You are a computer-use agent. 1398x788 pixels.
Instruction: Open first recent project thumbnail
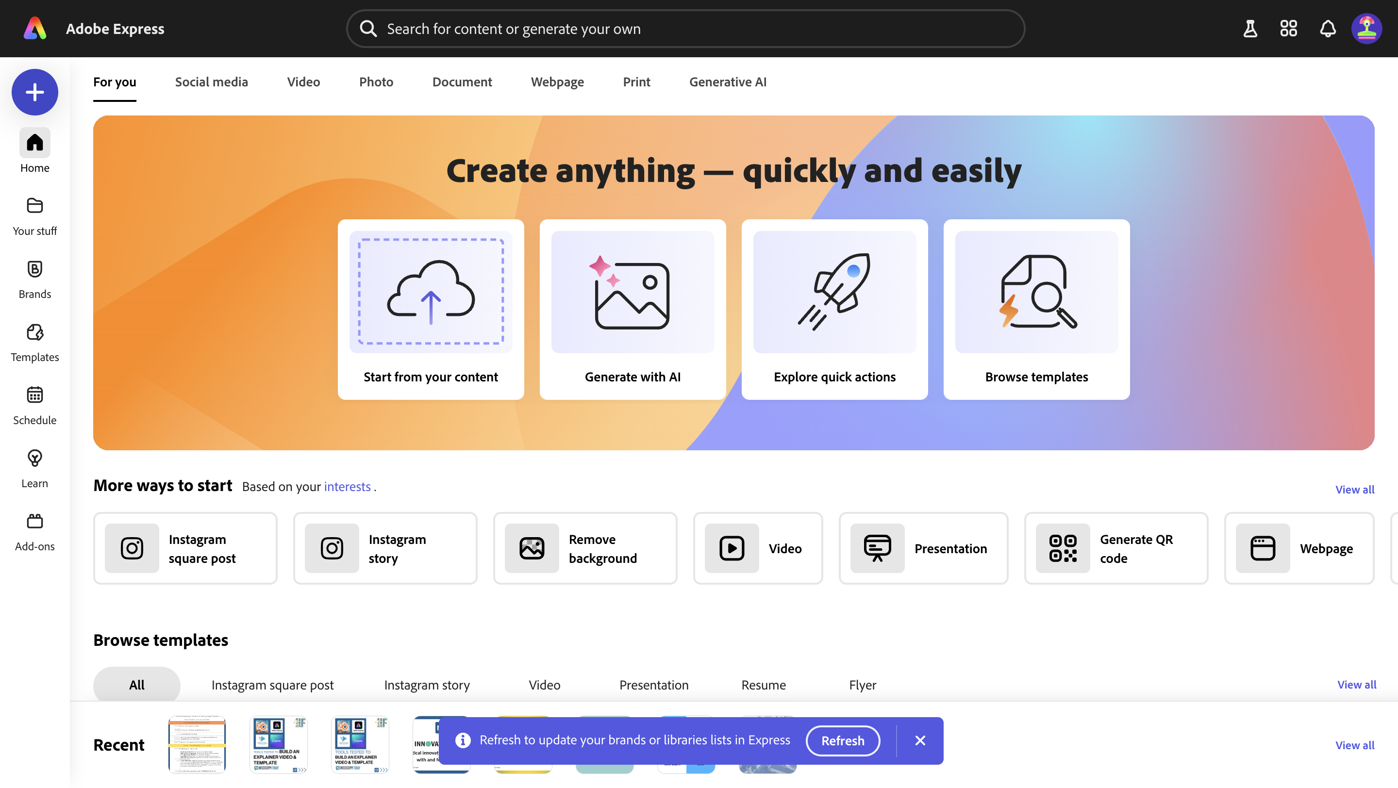pos(197,744)
